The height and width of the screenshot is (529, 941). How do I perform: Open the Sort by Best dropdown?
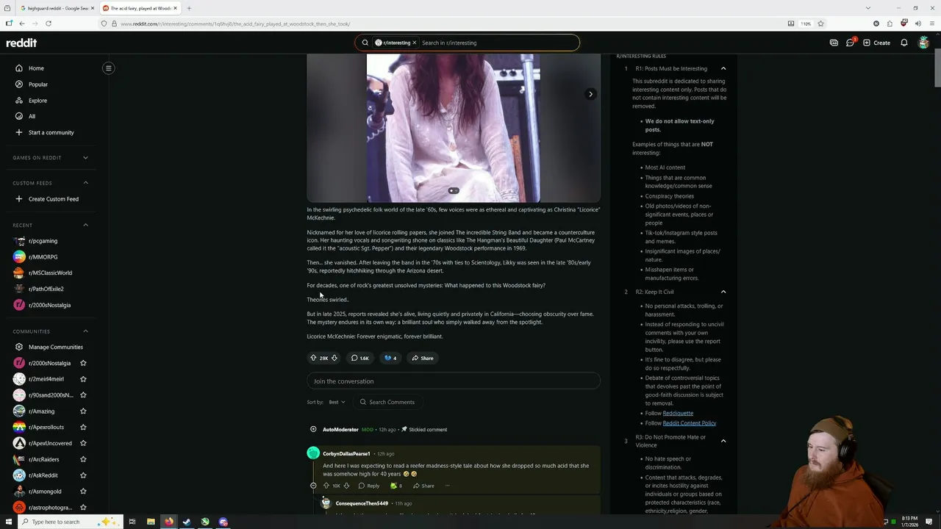point(337,402)
